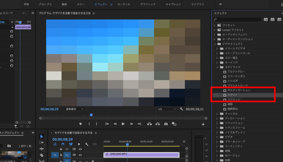Lock the V2 video track
The height and width of the screenshot is (162, 283).
[61, 149]
